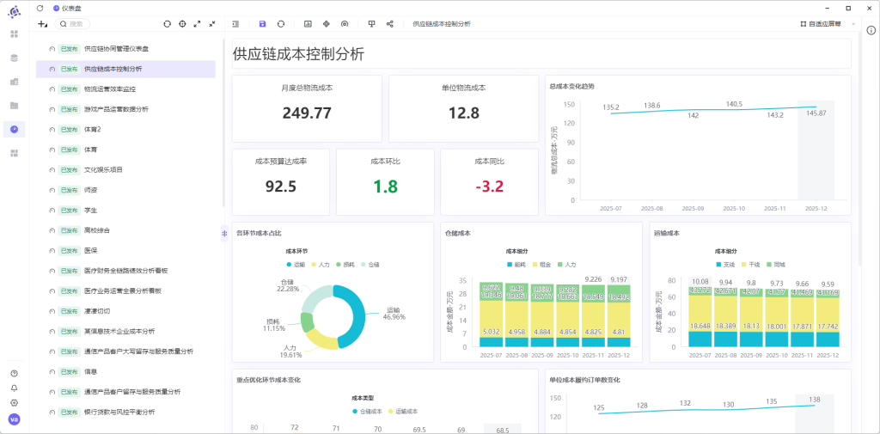Share the dashboard via share icon
Image resolution: width=880 pixels, height=434 pixels.
[x=390, y=24]
